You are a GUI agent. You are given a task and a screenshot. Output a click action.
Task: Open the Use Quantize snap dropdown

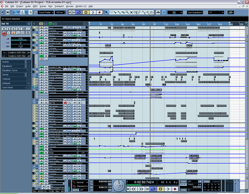[195, 12]
